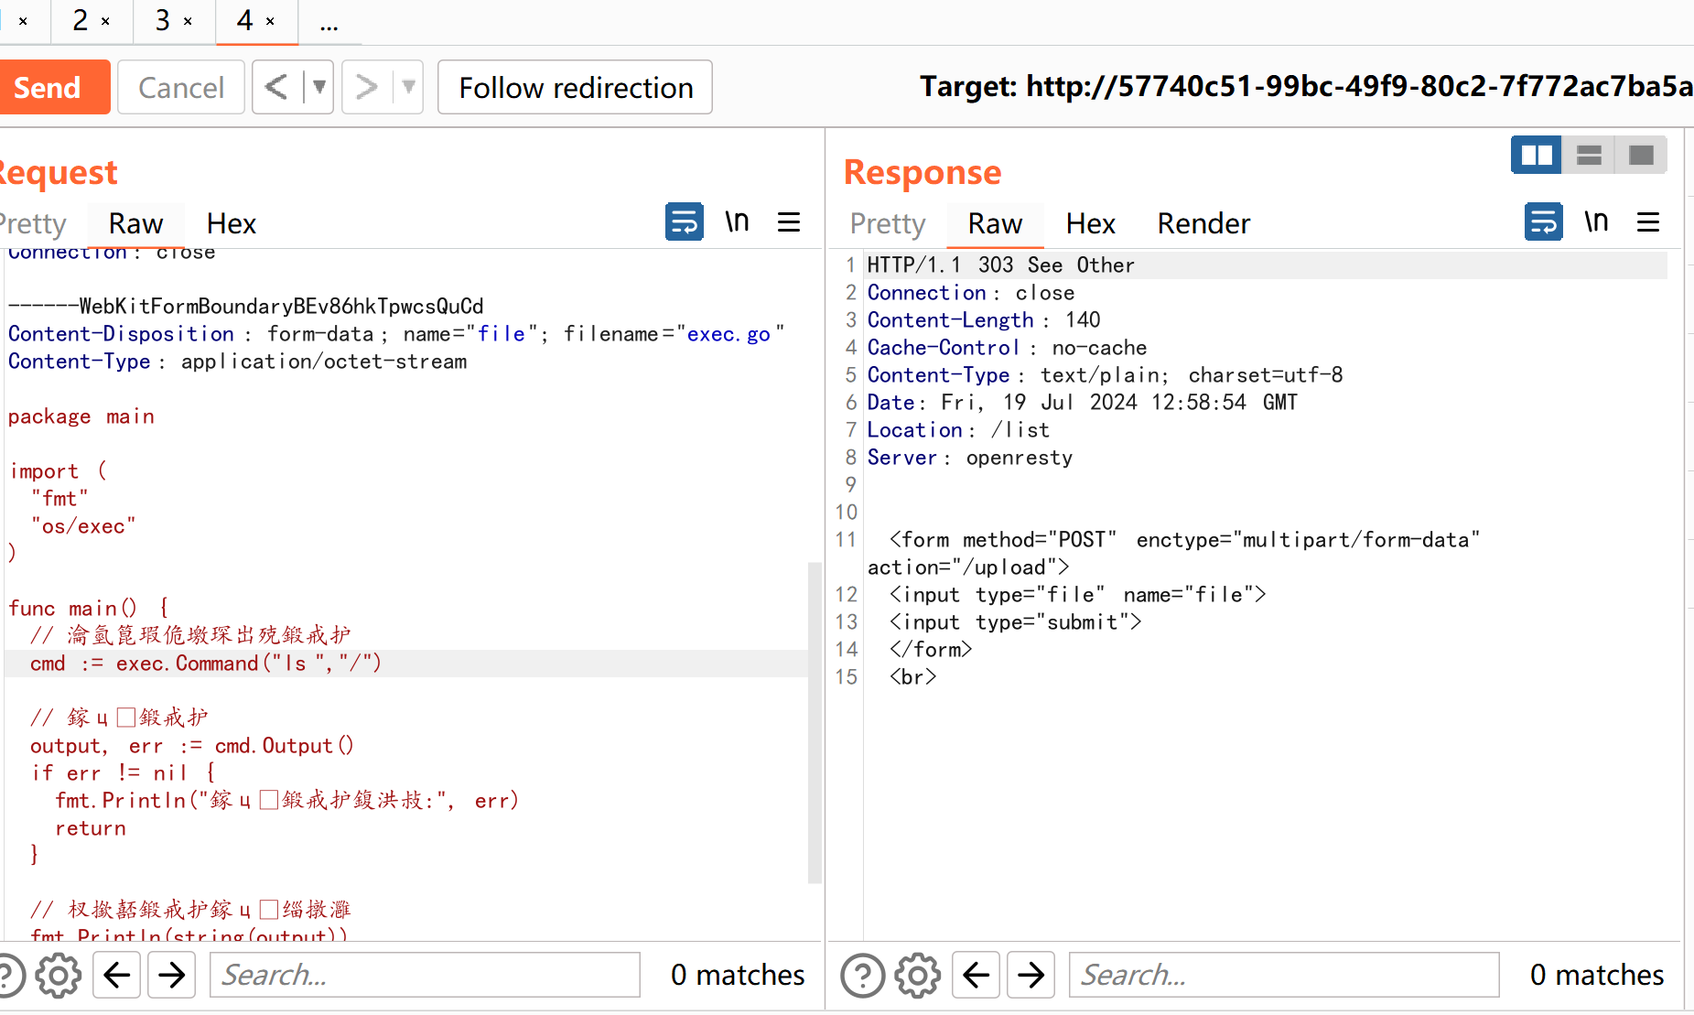Click the orange Send button
This screenshot has width=1694, height=1015.
pyautogui.click(x=53, y=87)
